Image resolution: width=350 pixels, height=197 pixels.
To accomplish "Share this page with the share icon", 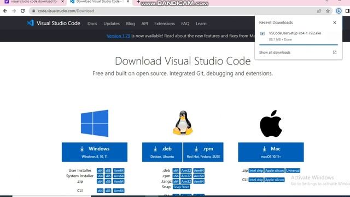I will click(319, 11).
